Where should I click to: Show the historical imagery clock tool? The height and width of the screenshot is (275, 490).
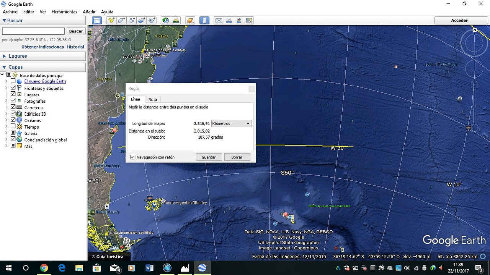pos(166,21)
